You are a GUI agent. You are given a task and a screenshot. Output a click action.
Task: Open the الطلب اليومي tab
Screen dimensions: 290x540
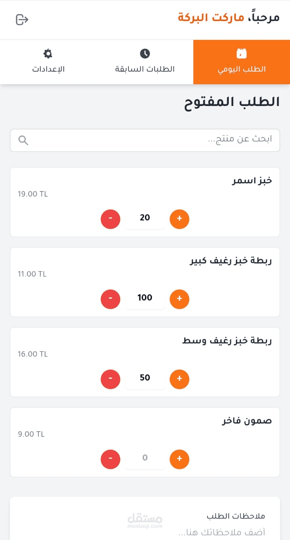(x=242, y=62)
